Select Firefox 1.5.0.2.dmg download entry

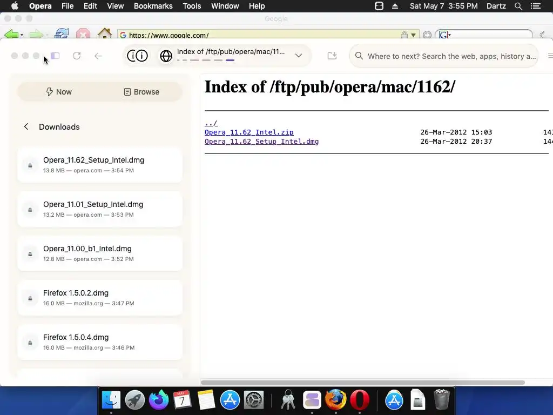click(x=100, y=298)
